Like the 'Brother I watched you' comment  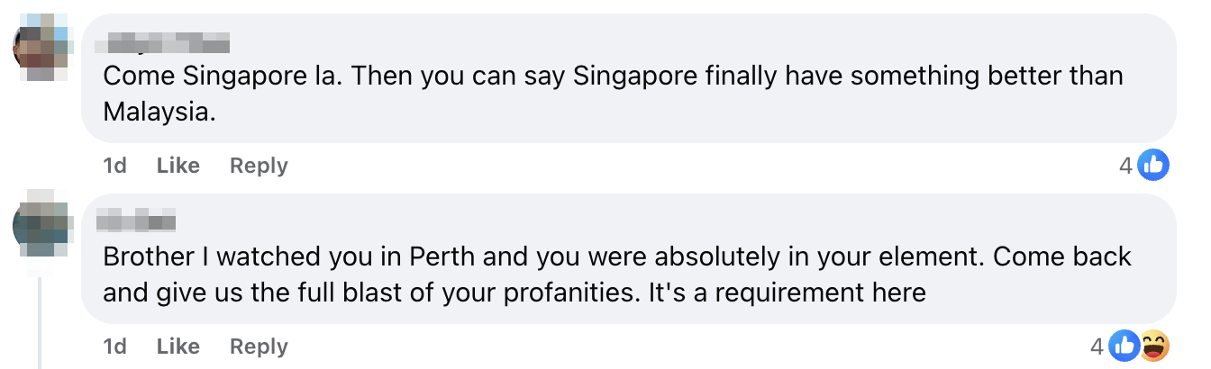(x=178, y=346)
